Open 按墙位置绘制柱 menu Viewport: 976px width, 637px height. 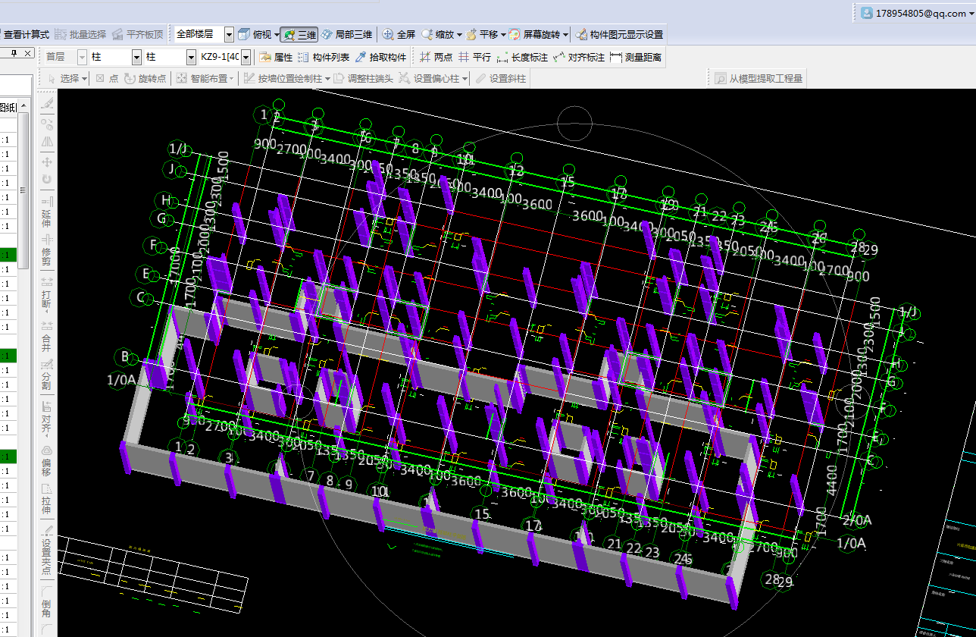[286, 78]
